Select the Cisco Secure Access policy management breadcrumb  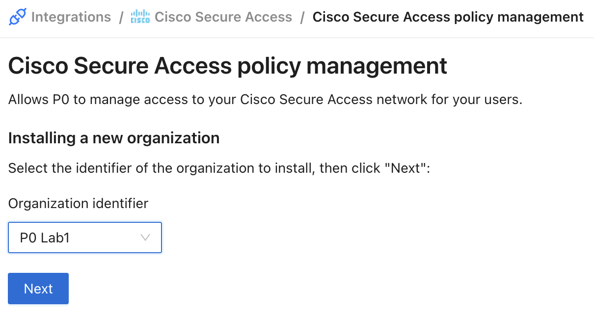click(x=447, y=17)
